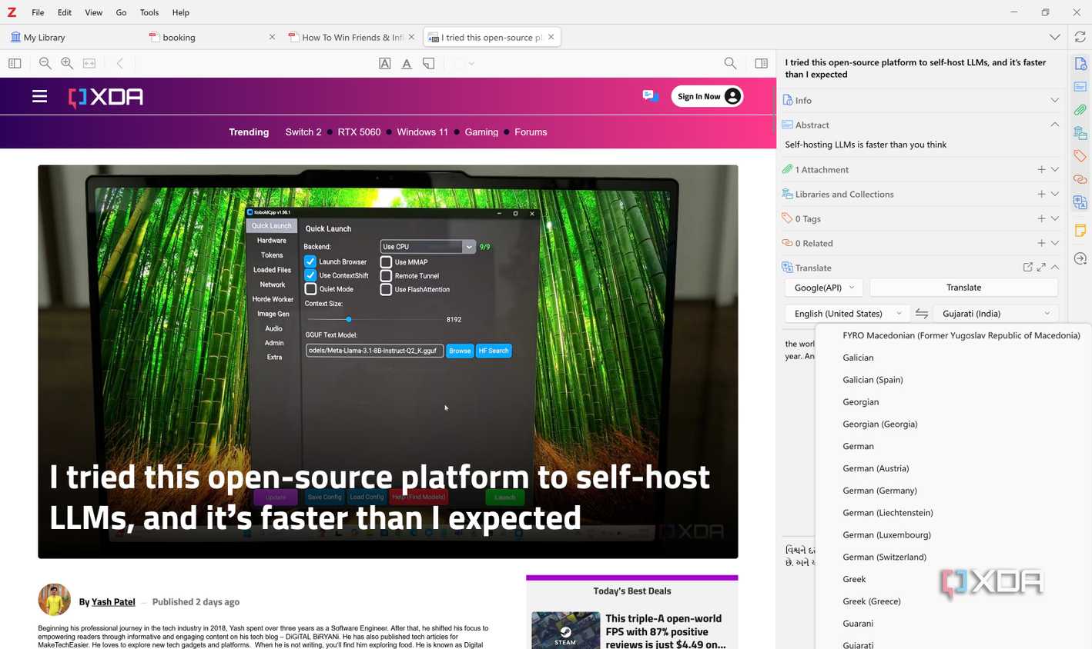Select the underline text annotation tool
The image size is (1092, 649).
[x=407, y=64]
